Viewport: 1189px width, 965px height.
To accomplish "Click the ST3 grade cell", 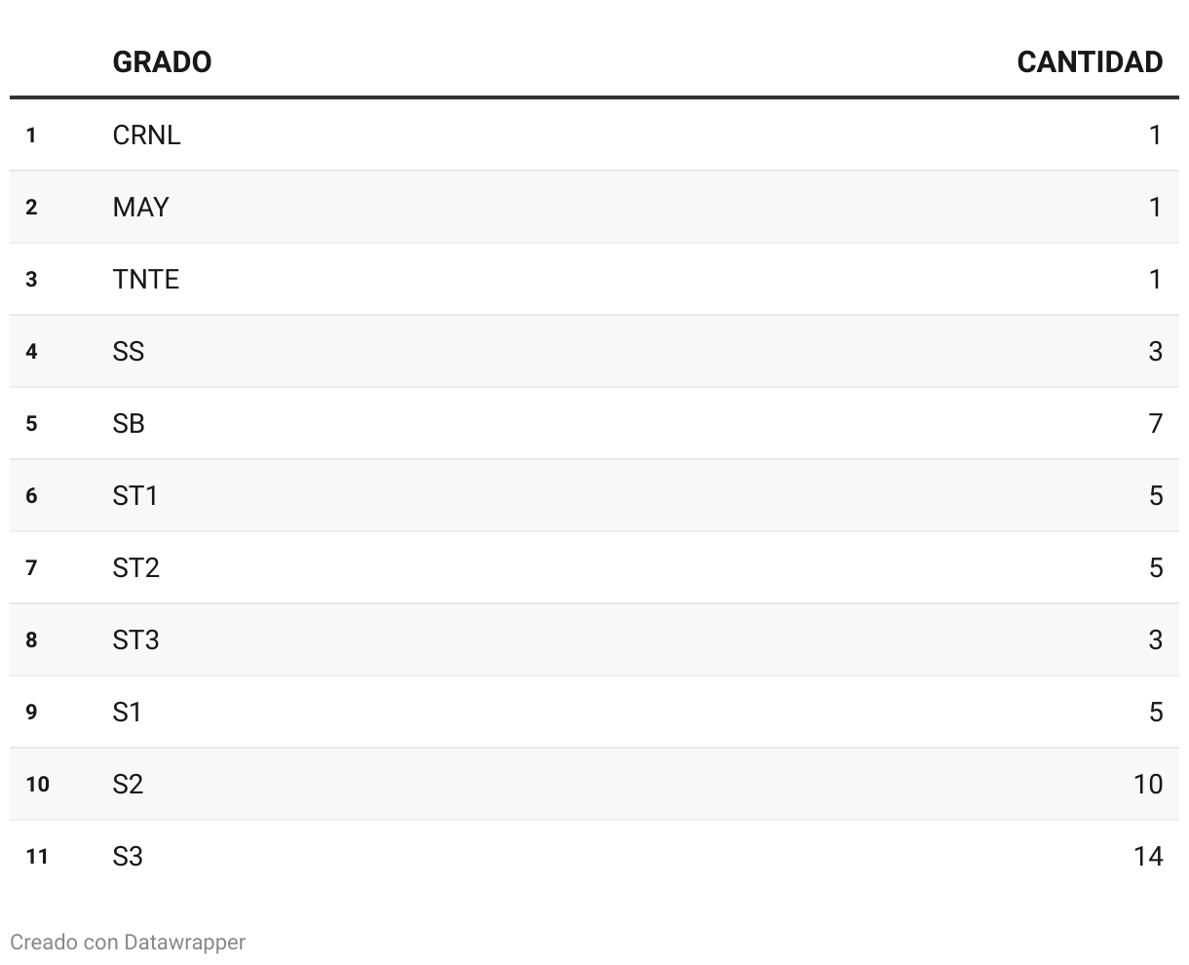I will [x=136, y=639].
